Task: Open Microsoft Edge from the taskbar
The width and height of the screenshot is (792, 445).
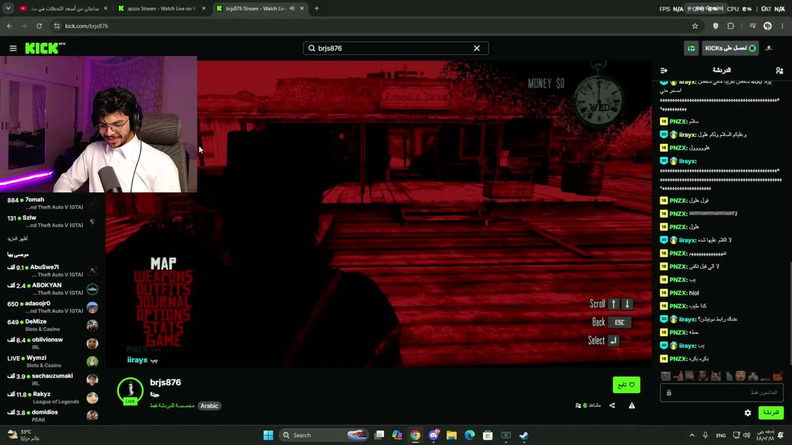Action: coord(470,435)
